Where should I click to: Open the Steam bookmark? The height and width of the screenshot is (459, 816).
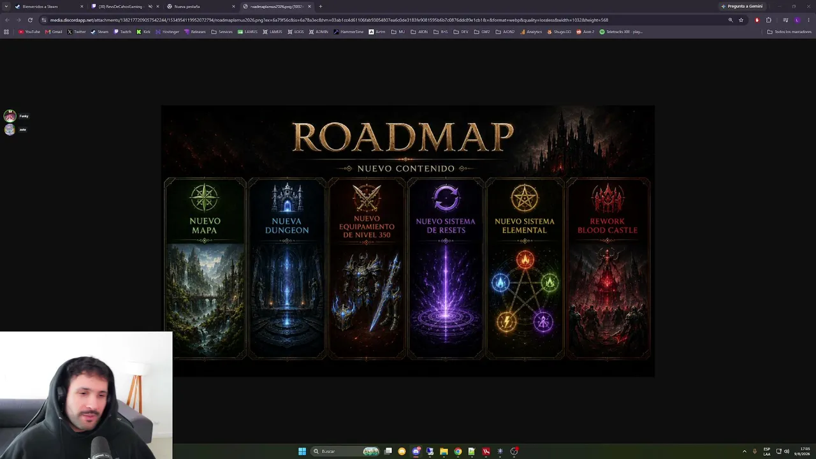(x=99, y=32)
